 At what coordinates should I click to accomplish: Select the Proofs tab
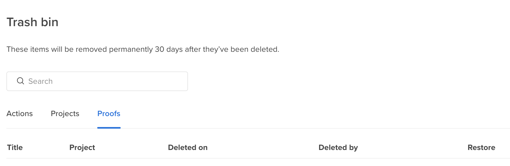click(x=109, y=114)
